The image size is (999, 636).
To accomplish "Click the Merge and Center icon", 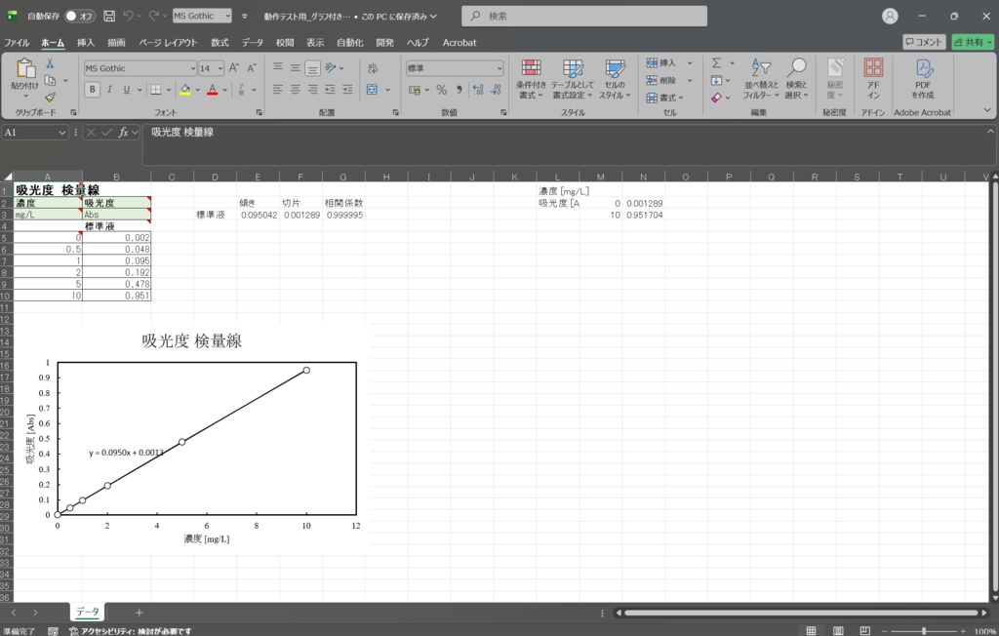I will [x=372, y=89].
